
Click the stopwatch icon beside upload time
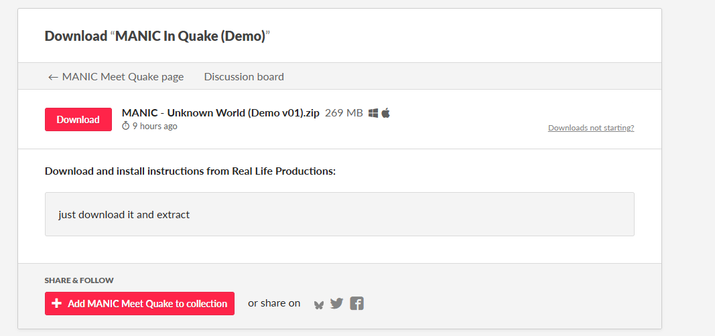coord(125,126)
